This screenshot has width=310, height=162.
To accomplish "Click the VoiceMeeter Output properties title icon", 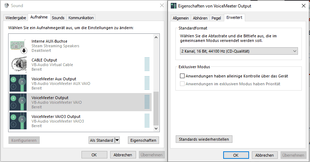I will (173, 6).
